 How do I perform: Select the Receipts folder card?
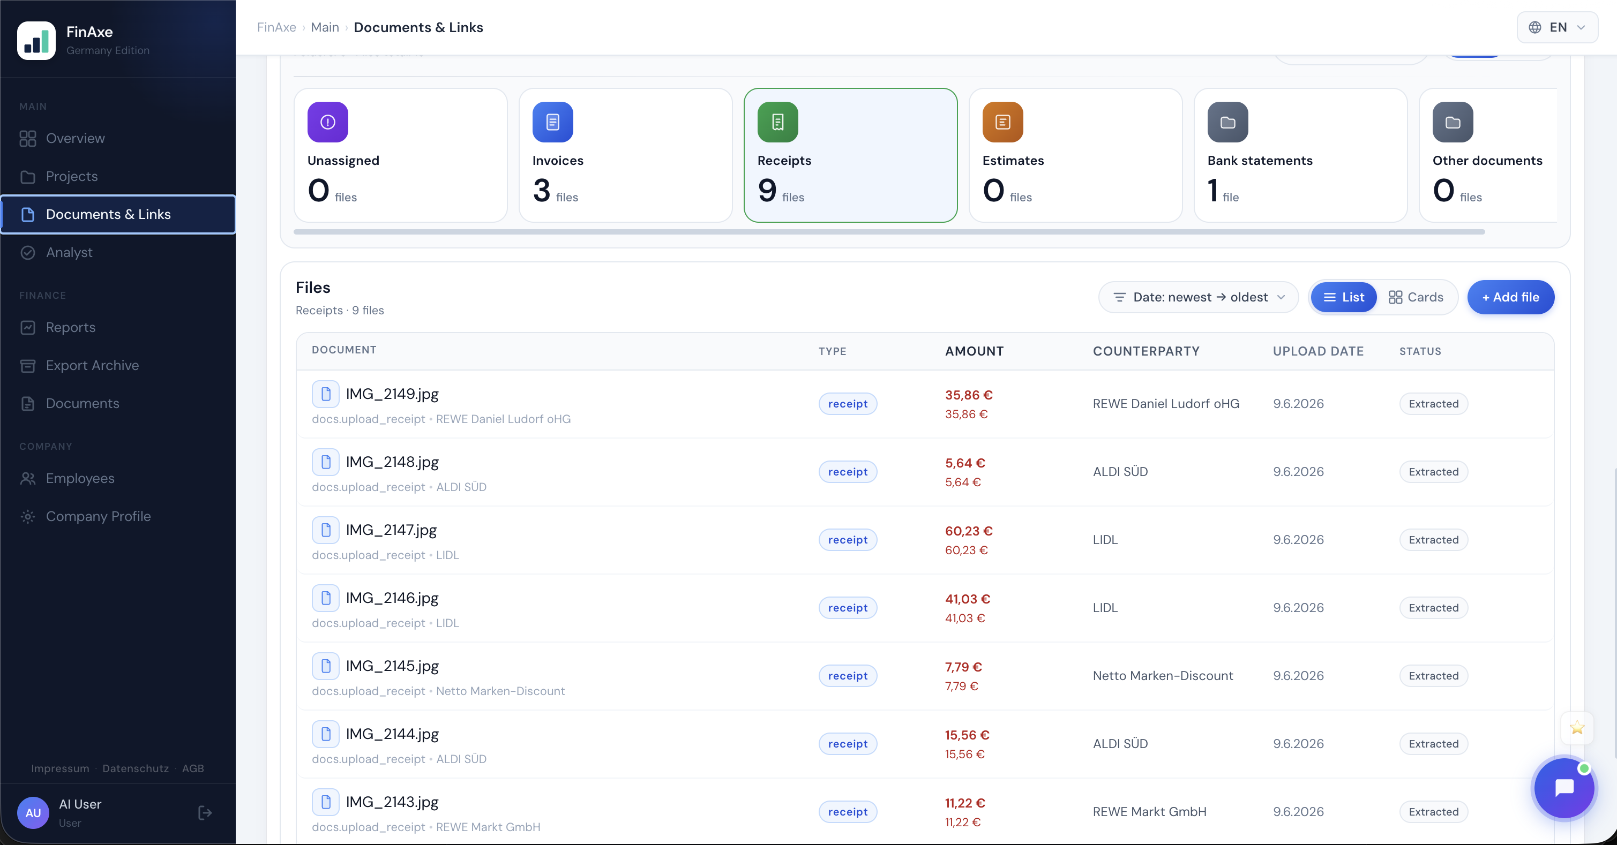click(850, 155)
